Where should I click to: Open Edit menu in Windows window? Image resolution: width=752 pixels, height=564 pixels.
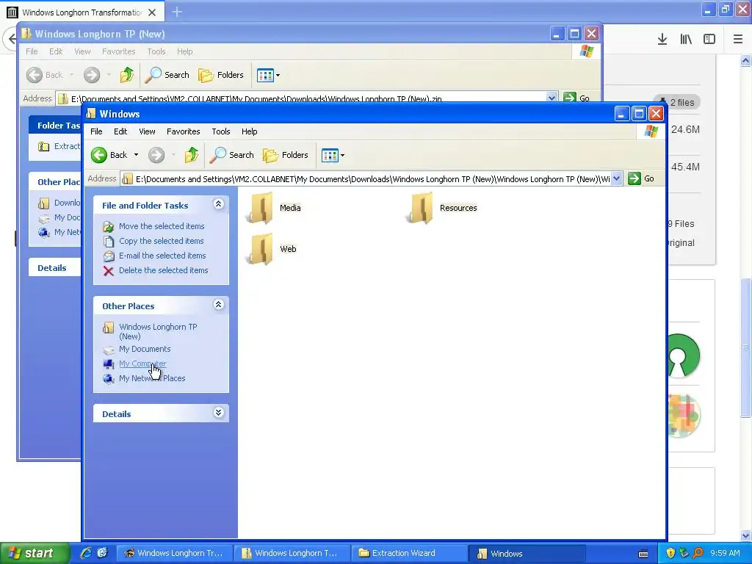(x=120, y=131)
